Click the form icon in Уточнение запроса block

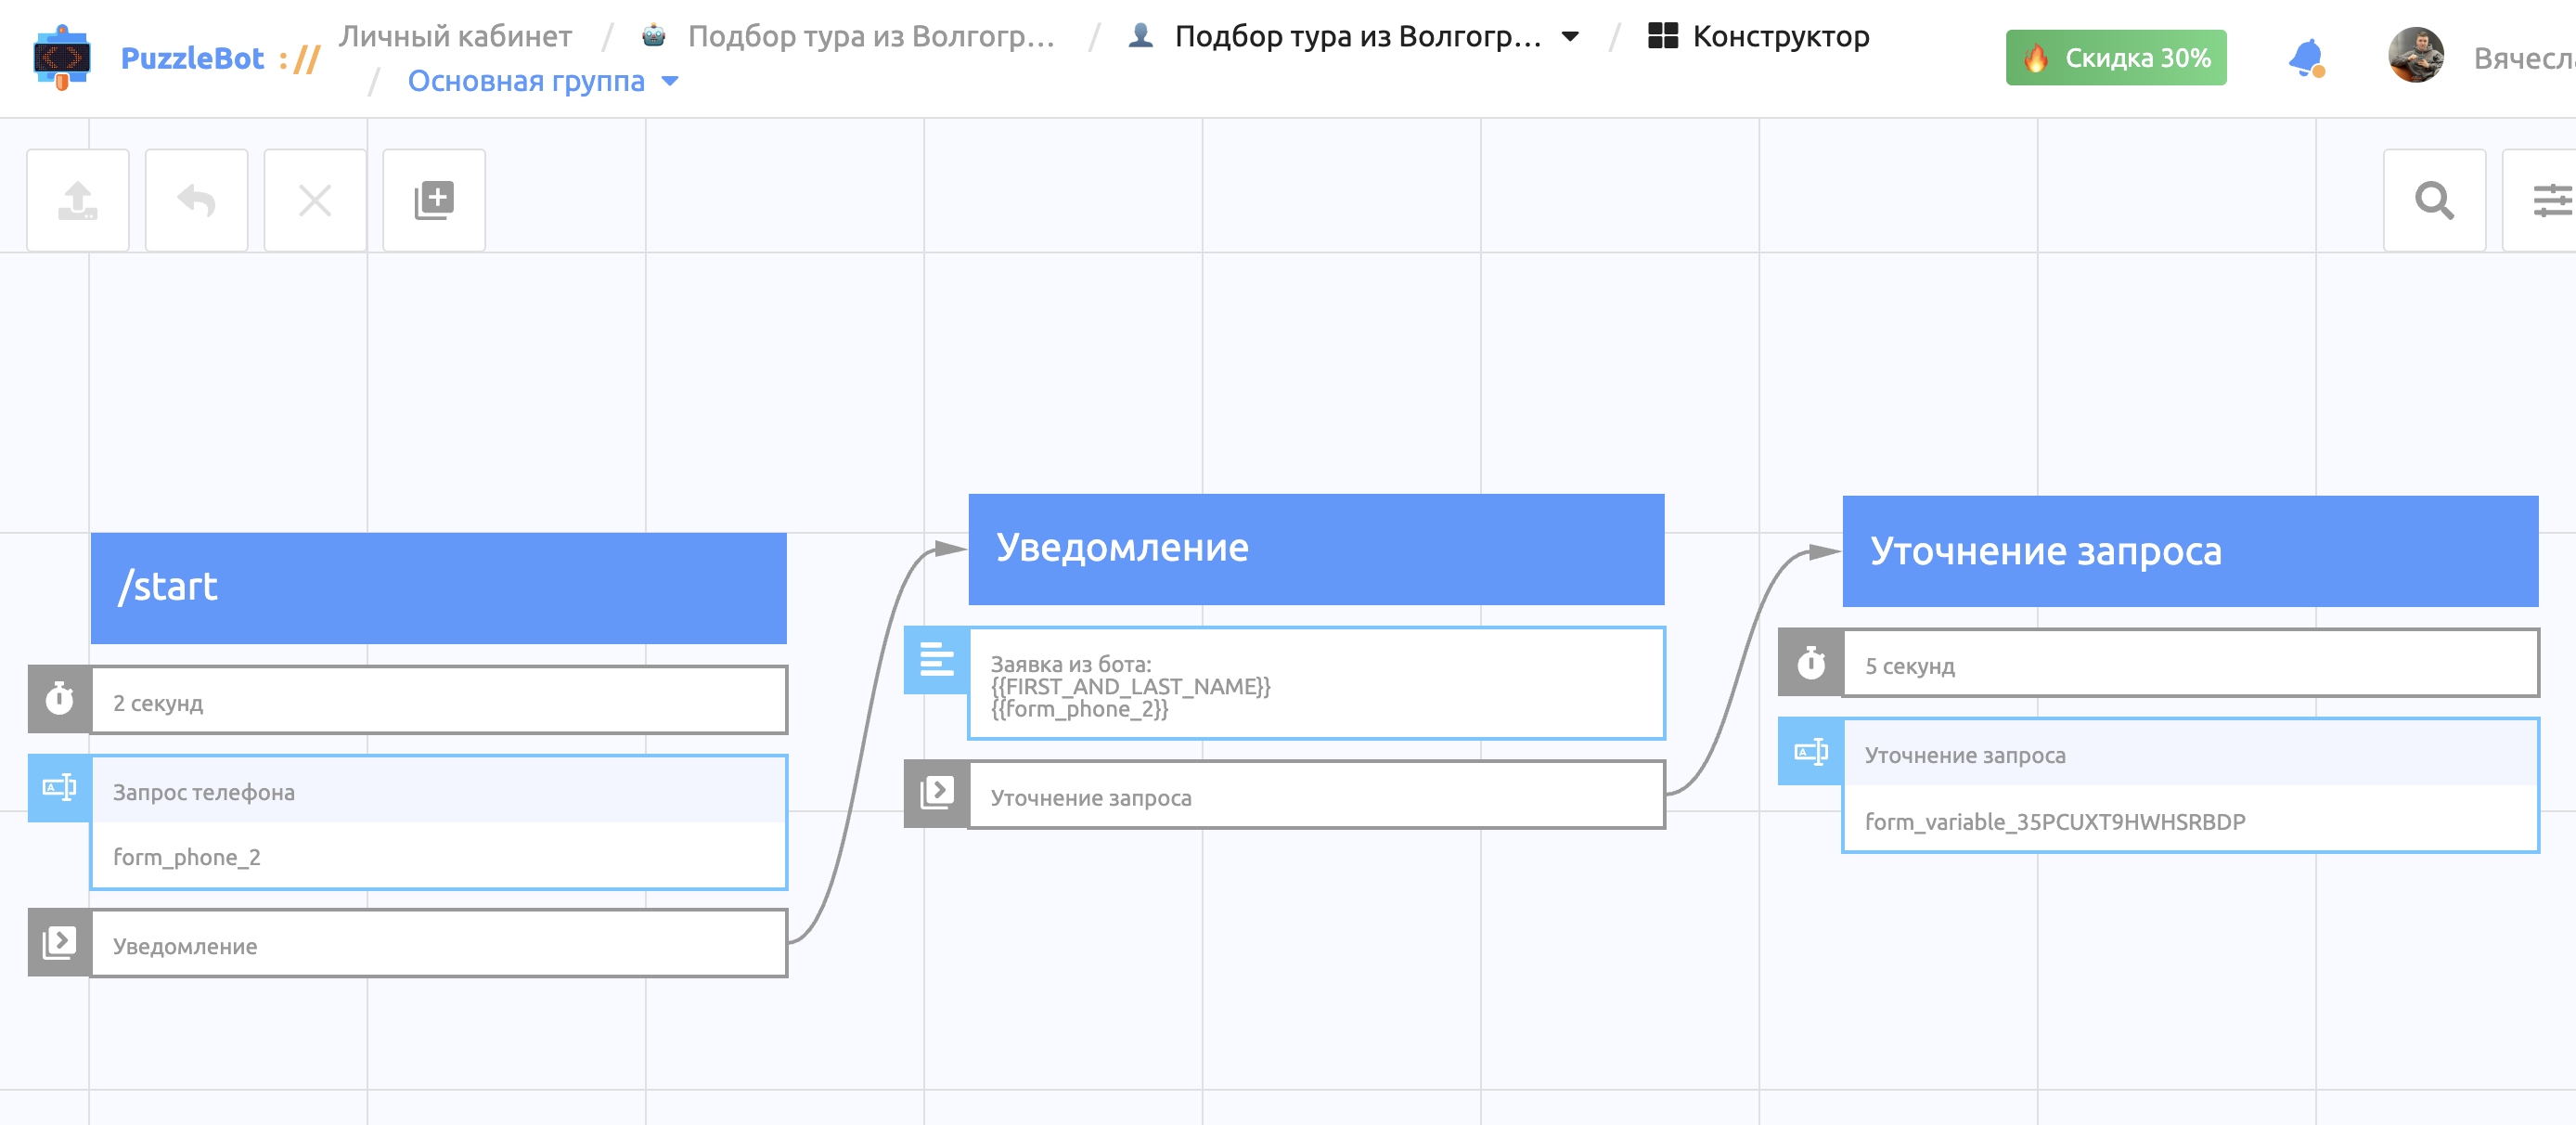[1811, 751]
